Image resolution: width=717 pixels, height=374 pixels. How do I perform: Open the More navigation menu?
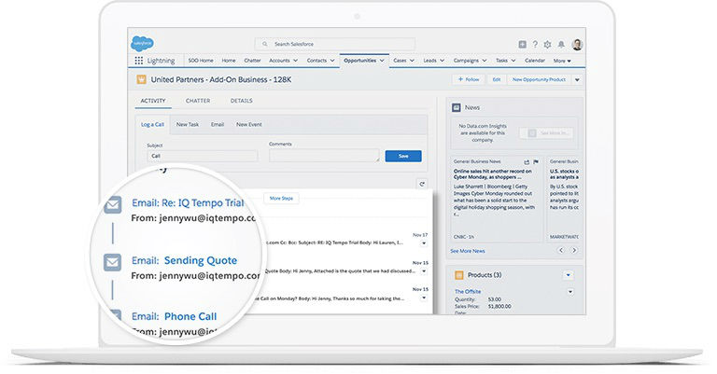[562, 61]
